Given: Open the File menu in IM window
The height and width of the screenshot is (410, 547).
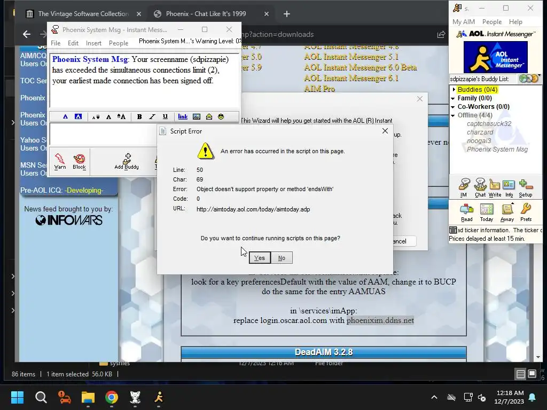Looking at the screenshot, I should [56, 43].
